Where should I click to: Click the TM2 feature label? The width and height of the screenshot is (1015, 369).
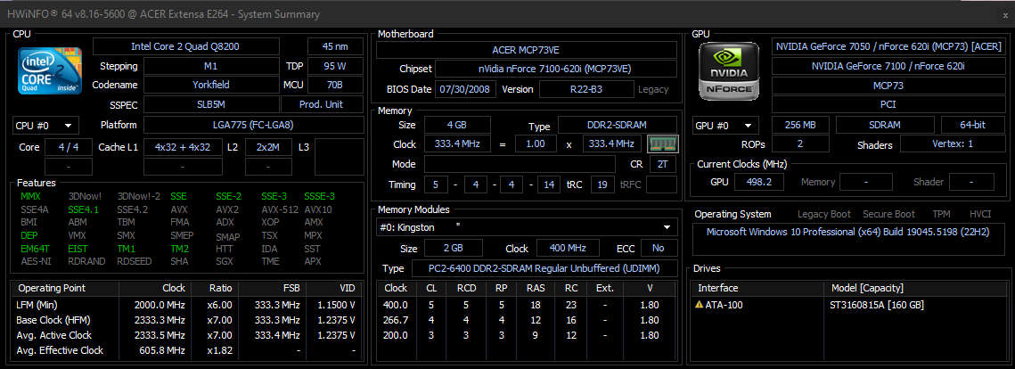pos(179,249)
